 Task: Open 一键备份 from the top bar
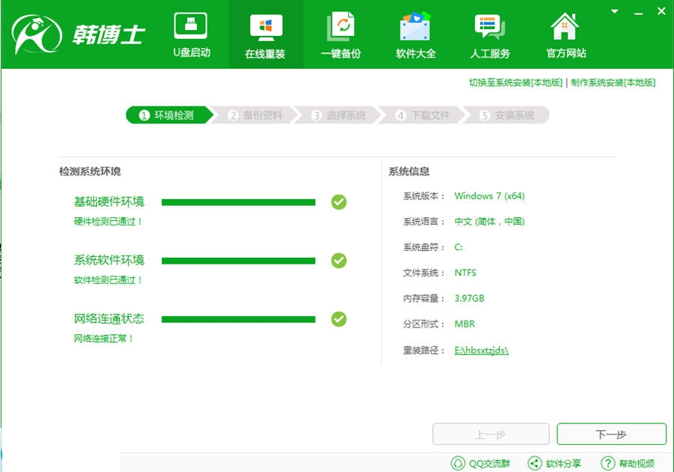click(x=341, y=27)
